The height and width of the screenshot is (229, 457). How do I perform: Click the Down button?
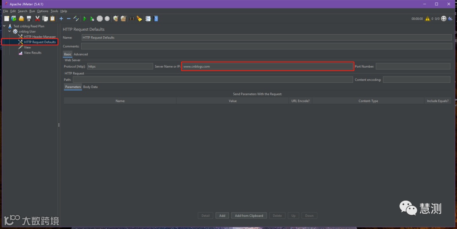click(x=309, y=215)
